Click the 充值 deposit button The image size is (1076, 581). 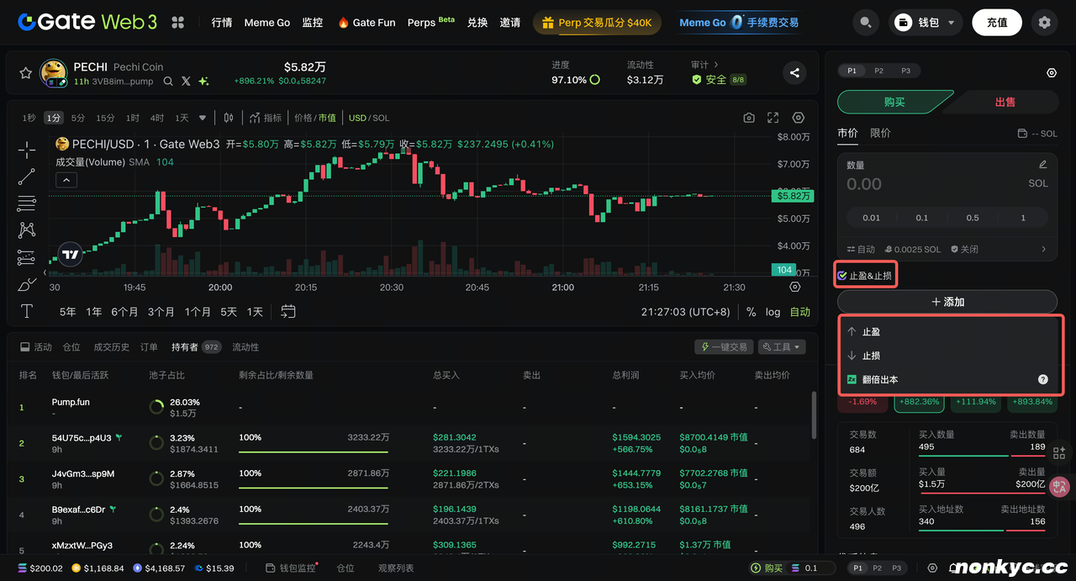(997, 23)
